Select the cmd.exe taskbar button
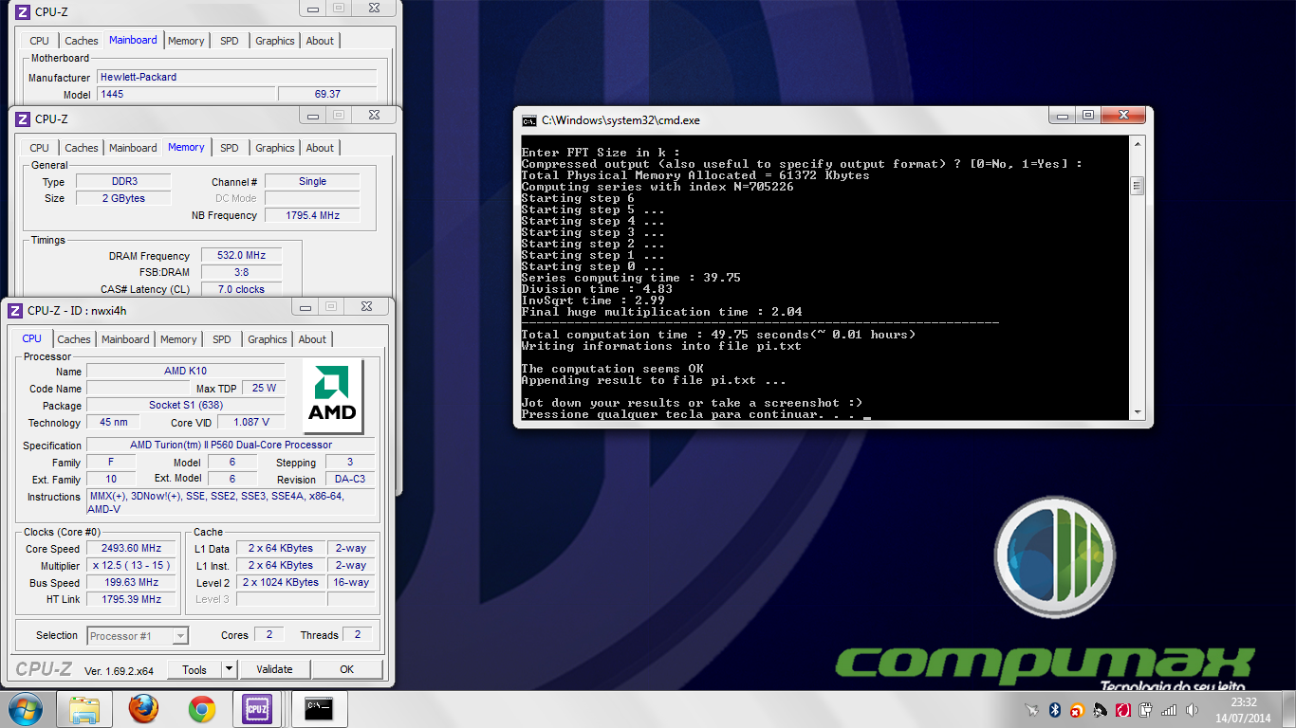This screenshot has height=728, width=1296. pos(319,708)
